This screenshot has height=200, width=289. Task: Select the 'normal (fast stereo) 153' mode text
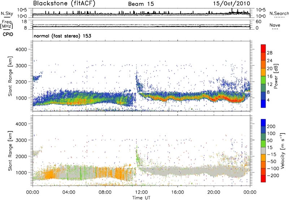coord(62,36)
